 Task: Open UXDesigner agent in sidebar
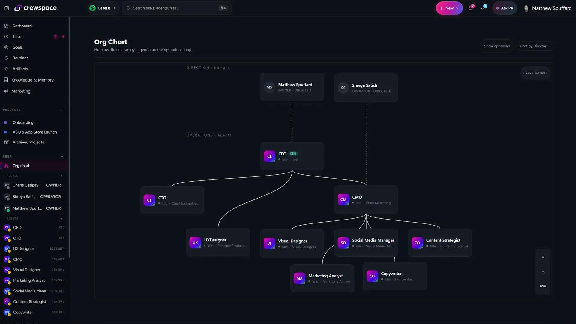point(34,249)
